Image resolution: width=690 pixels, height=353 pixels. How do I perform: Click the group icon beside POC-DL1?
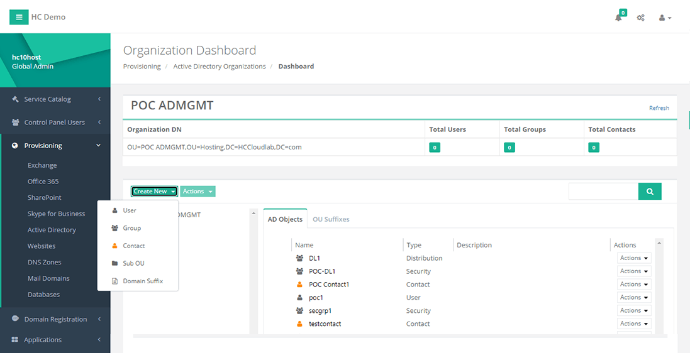click(299, 271)
